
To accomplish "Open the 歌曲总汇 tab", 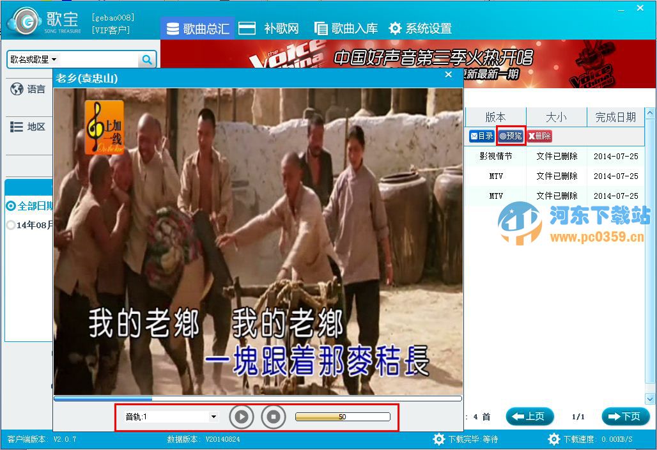I will pyautogui.click(x=197, y=29).
